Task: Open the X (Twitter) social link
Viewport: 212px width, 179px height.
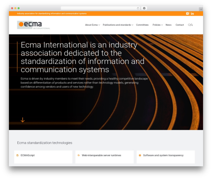Action: [187, 14]
